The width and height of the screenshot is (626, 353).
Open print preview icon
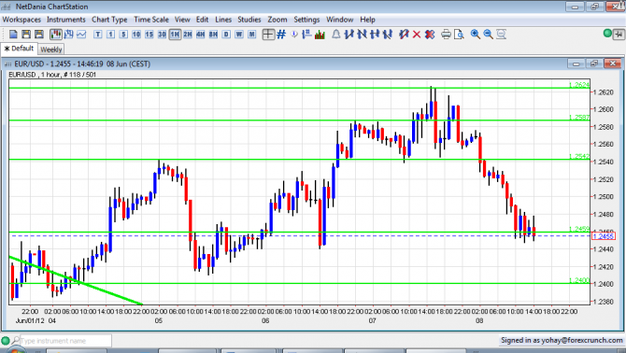click(459, 35)
